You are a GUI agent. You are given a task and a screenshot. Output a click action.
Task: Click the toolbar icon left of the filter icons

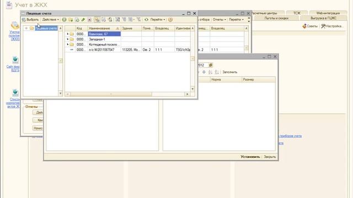110,20
